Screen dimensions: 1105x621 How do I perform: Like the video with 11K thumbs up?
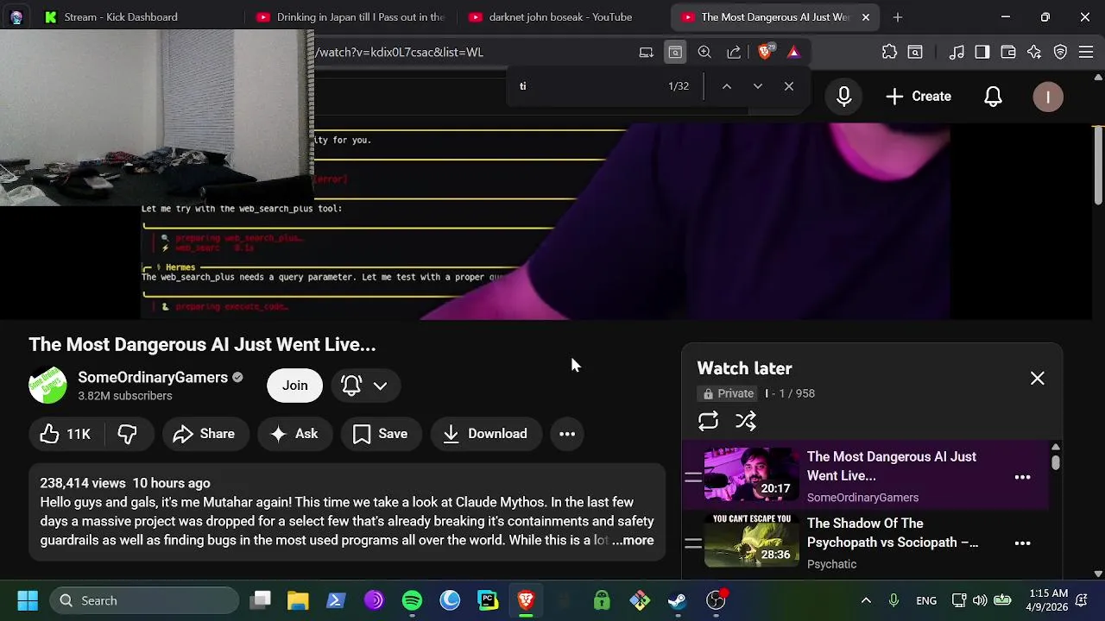[65, 434]
